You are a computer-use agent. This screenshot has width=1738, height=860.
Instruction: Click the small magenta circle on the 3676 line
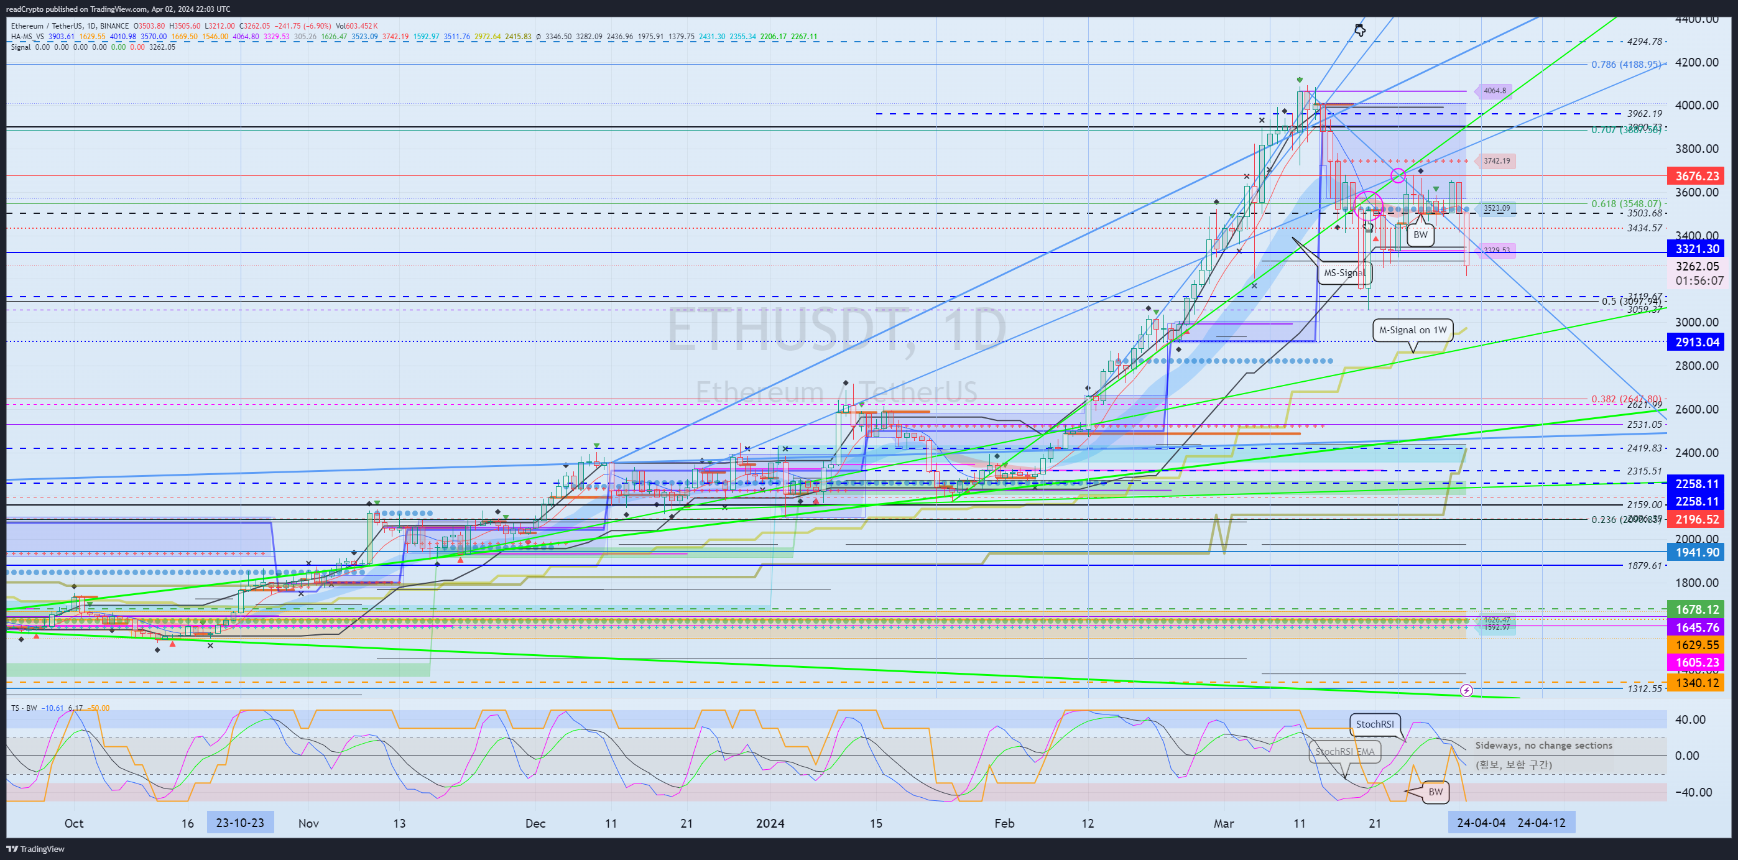pyautogui.click(x=1398, y=176)
